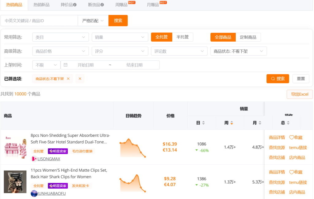Expand the 评分 rating dropdown

click(120, 51)
